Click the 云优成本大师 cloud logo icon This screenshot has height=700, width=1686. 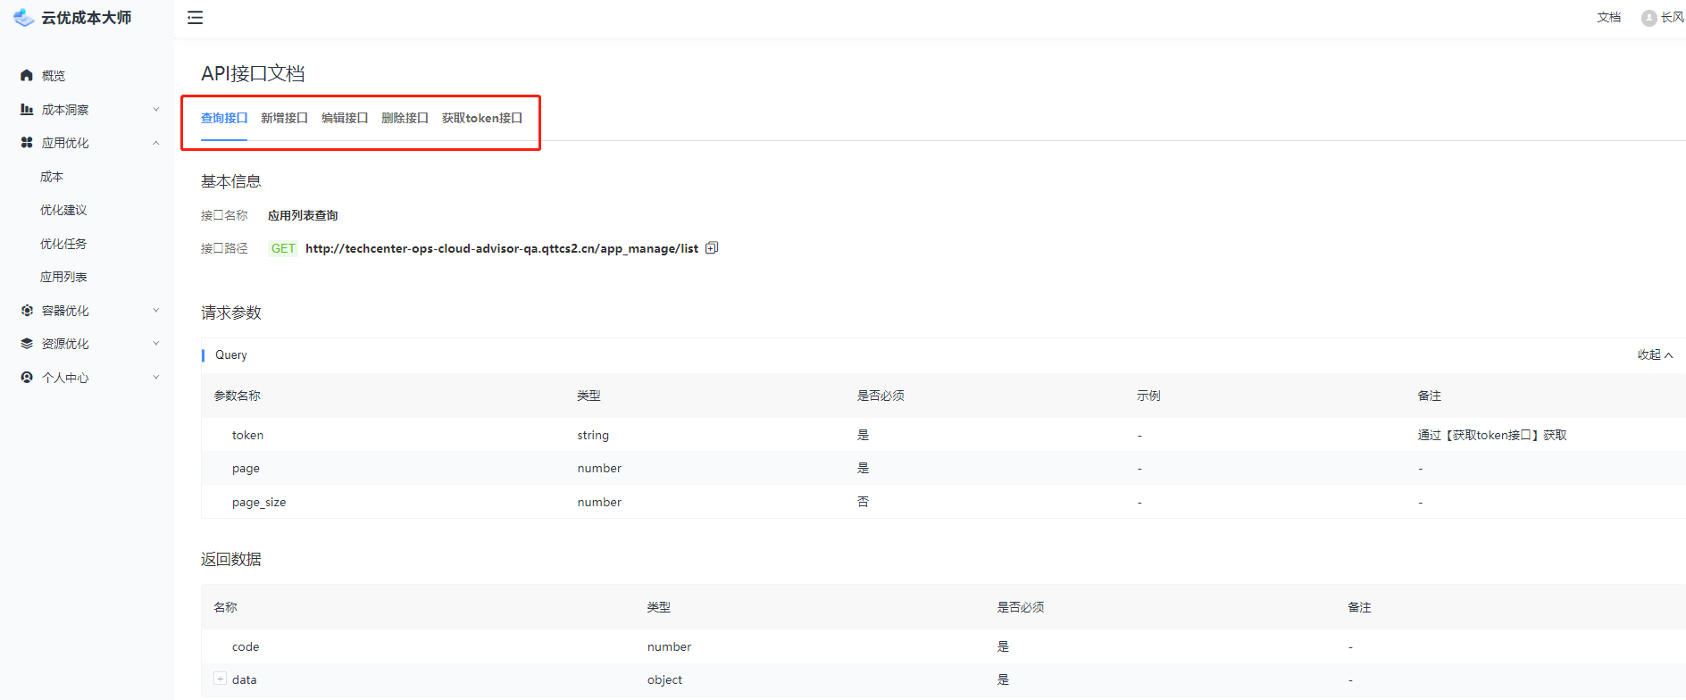(x=24, y=18)
